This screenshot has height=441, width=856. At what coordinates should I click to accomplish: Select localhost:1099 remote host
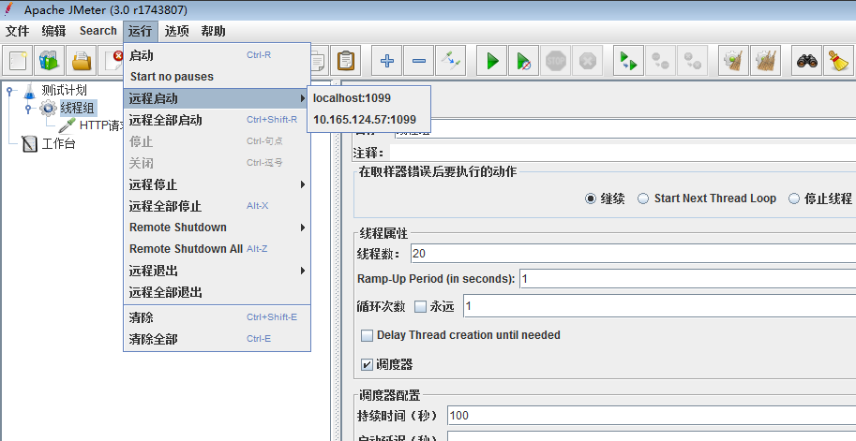coord(369,98)
